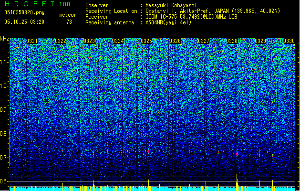
Task: Click the Observer label
Action: (97, 5)
